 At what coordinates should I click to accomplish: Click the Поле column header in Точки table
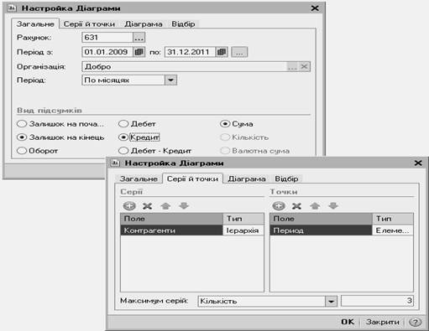(x=321, y=219)
